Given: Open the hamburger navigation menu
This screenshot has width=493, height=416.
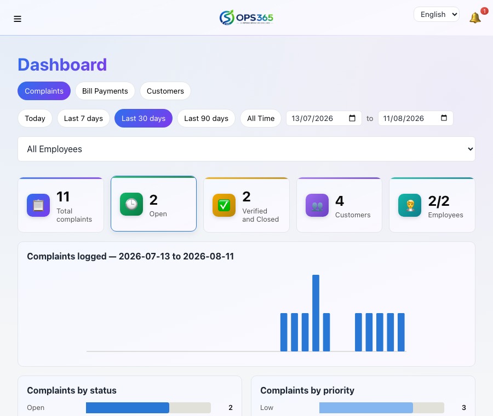Looking at the screenshot, I should tap(18, 19).
